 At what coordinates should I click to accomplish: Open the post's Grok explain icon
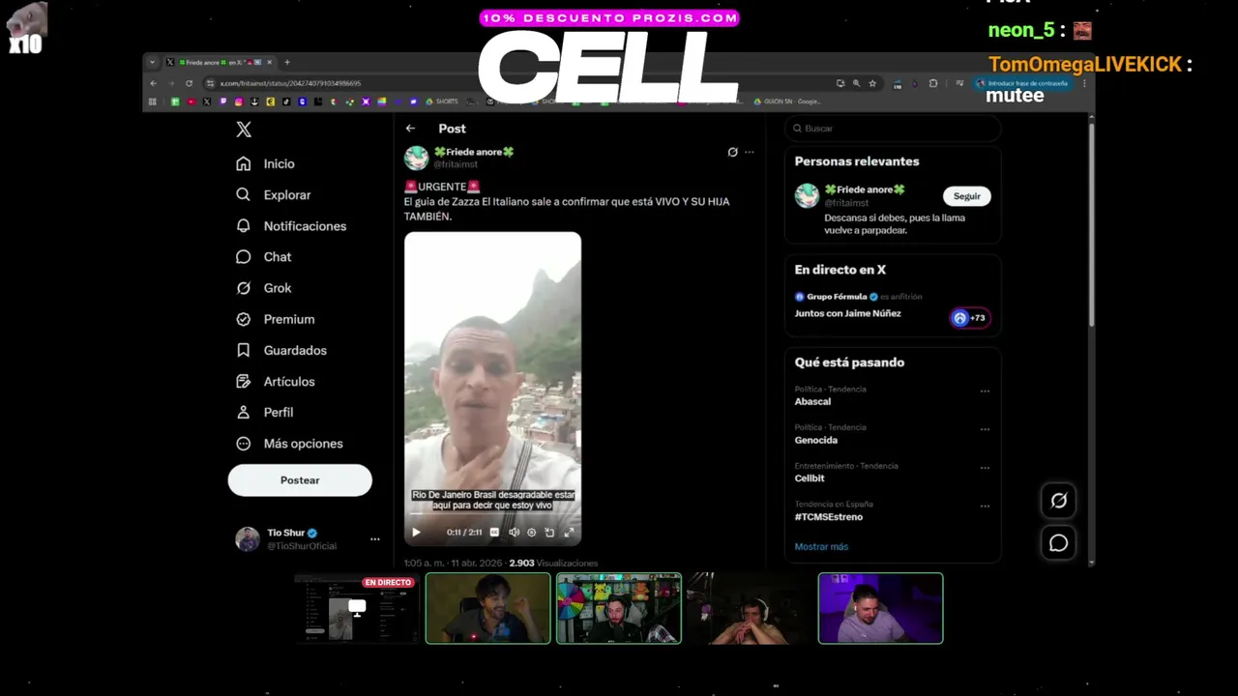click(x=732, y=152)
